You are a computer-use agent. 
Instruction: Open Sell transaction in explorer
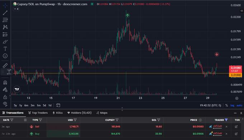(236, 127)
